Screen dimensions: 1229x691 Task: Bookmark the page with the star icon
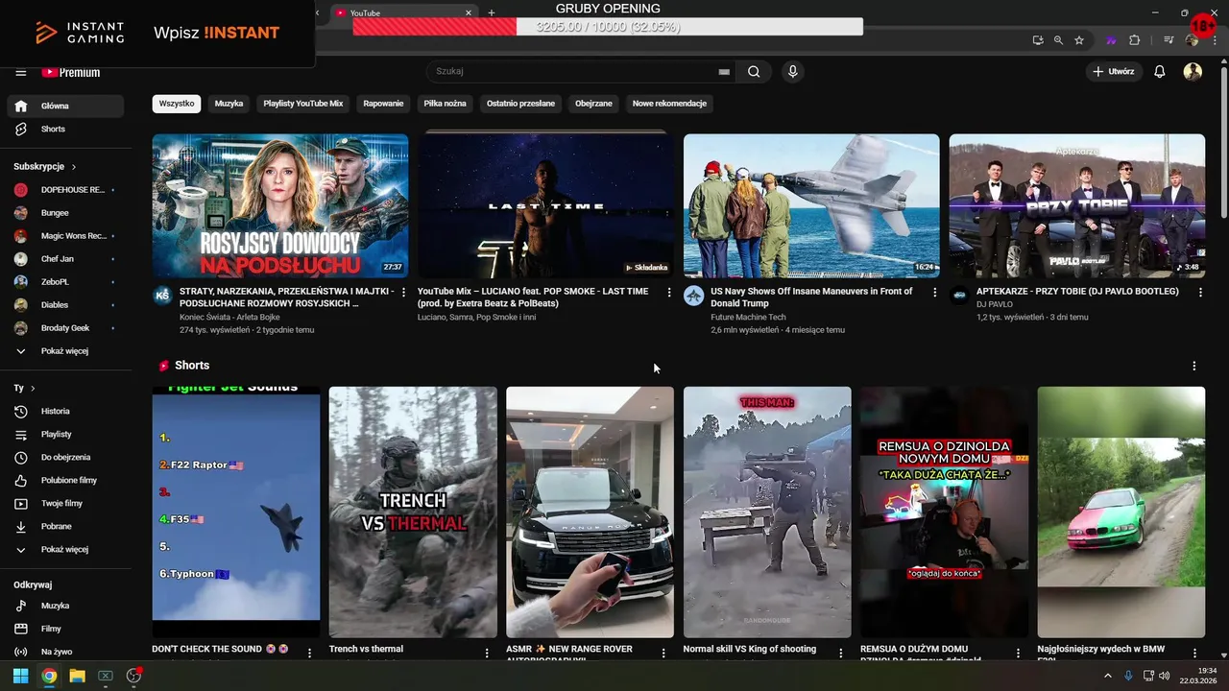click(1079, 40)
